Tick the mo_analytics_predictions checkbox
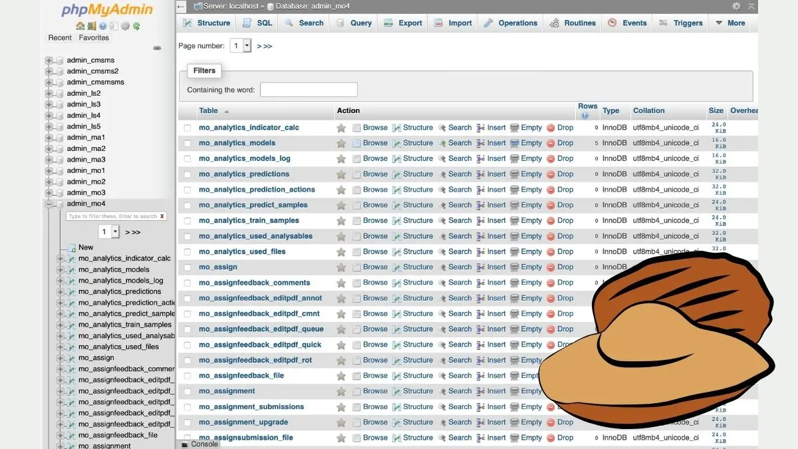The height and width of the screenshot is (449, 798). (188, 174)
